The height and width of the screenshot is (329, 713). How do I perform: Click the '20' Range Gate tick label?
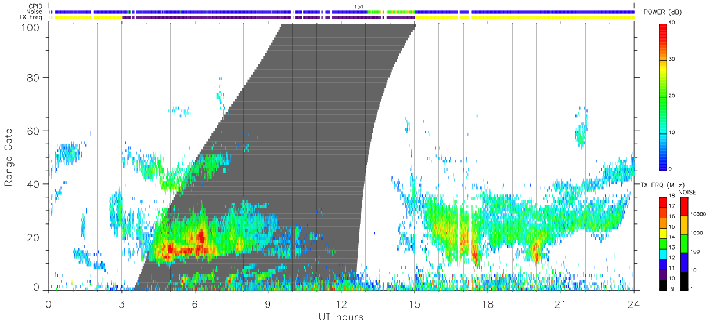tap(34, 237)
